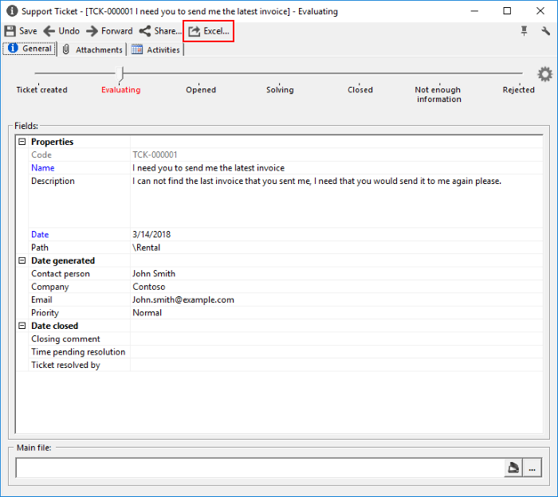The image size is (558, 497).
Task: Click the Forward right arrow icon
Action: [x=92, y=31]
